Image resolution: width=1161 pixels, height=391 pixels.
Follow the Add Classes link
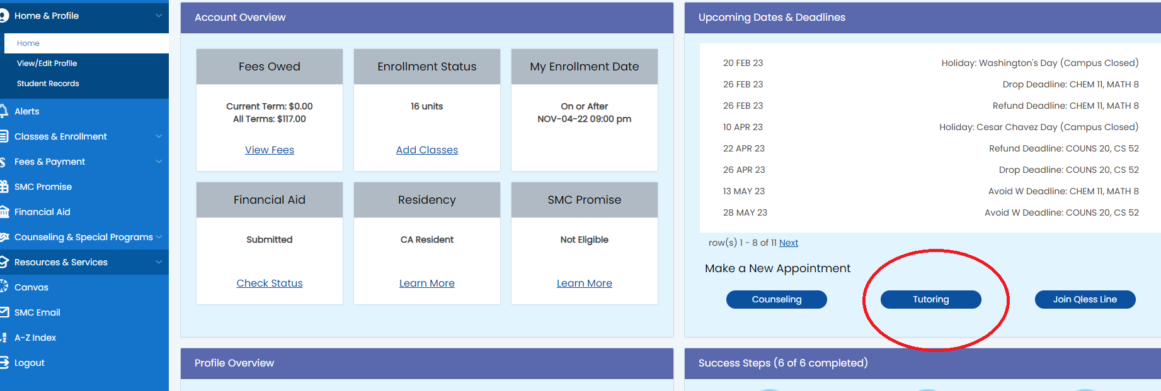click(427, 150)
